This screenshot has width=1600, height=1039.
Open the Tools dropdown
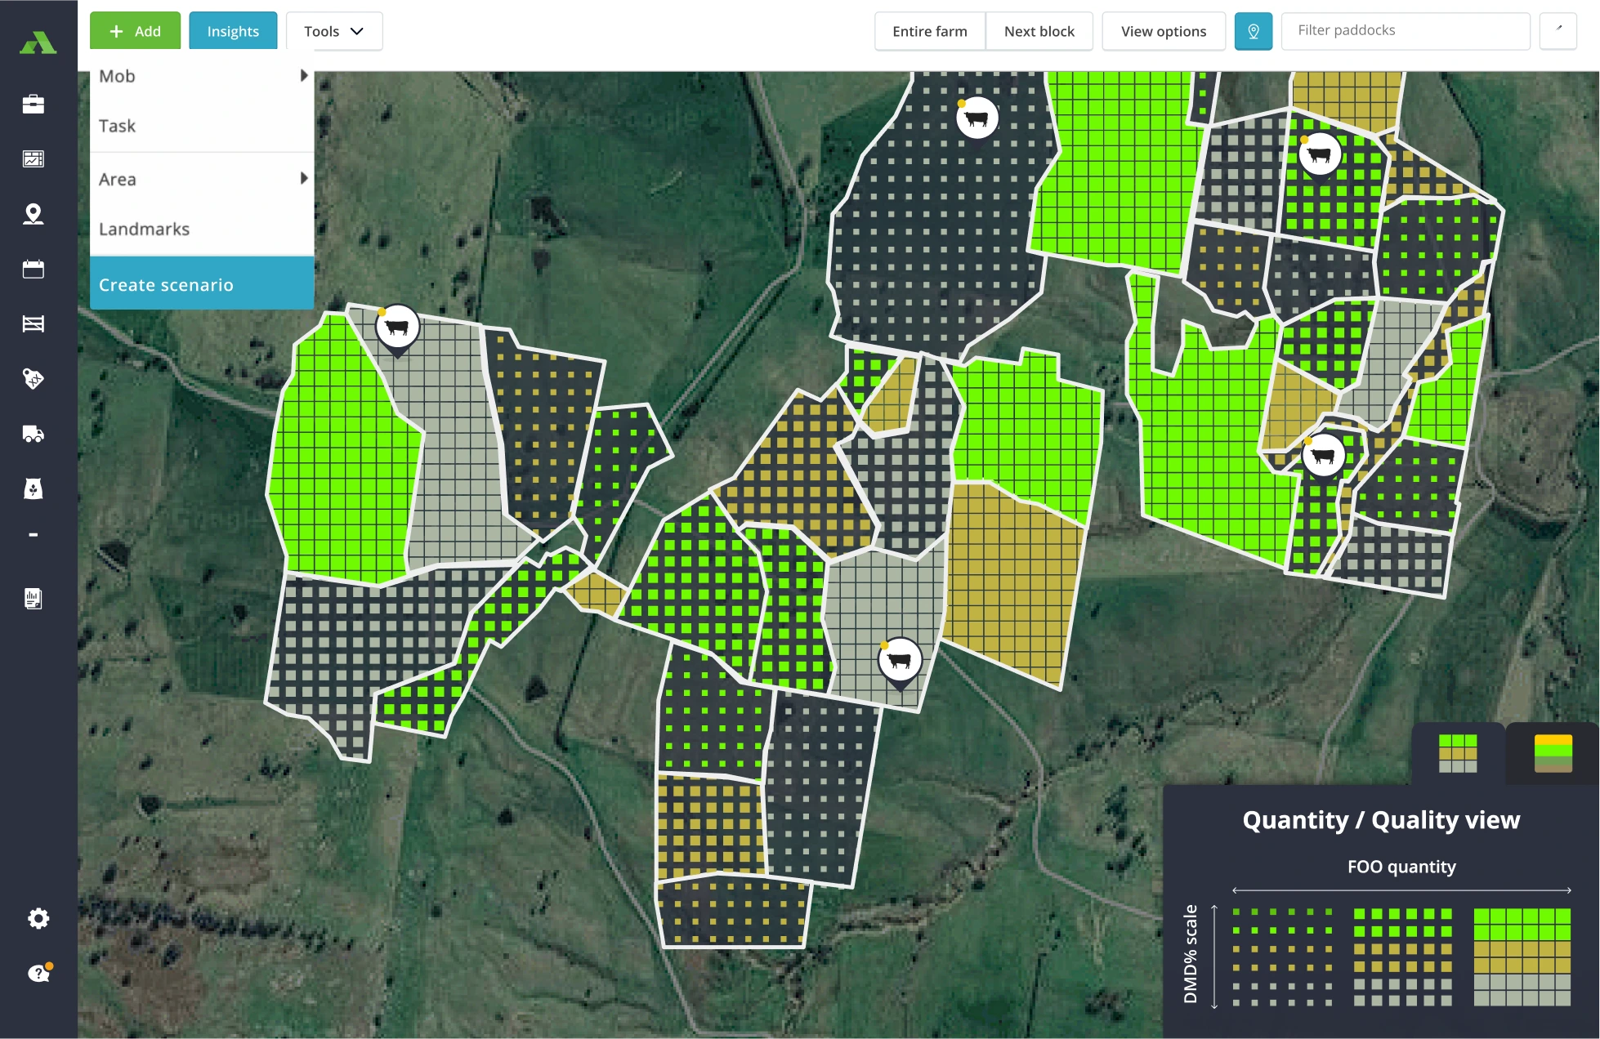tap(334, 31)
